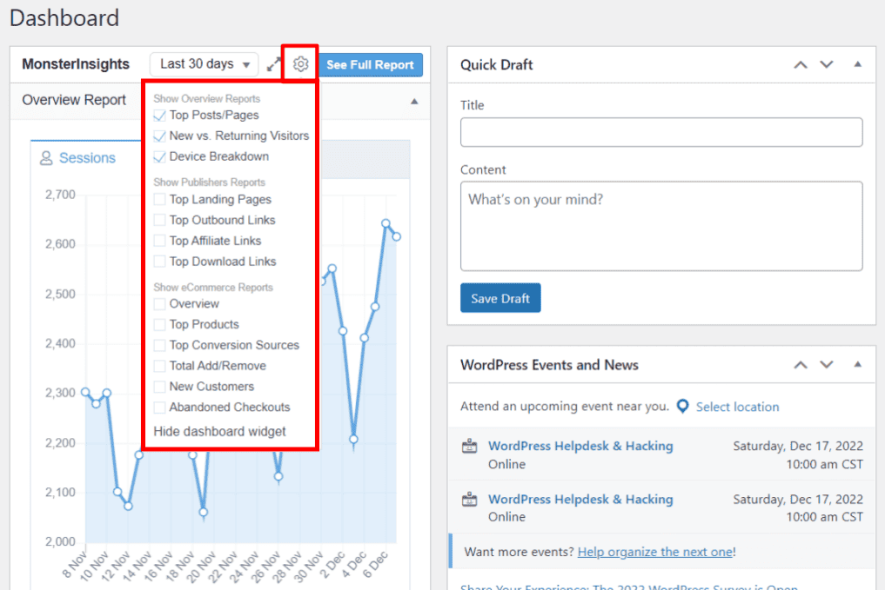Uncheck Top Posts/Pages report
Viewport: 885px width, 590px height.
tap(160, 116)
